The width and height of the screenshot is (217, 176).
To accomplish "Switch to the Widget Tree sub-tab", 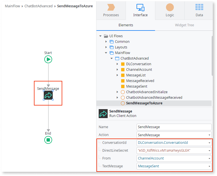I will point(184,25).
